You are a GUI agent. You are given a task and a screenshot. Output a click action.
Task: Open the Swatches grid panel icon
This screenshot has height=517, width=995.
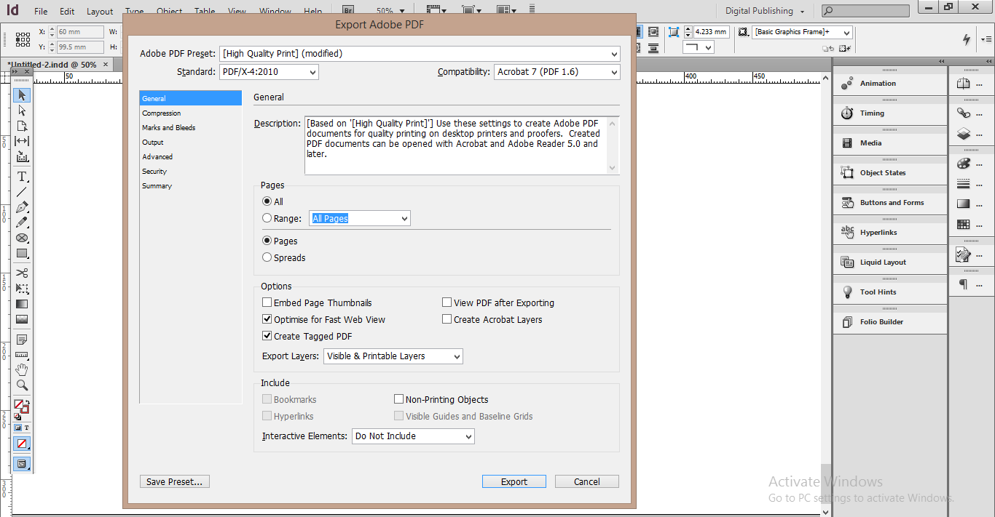[964, 225]
